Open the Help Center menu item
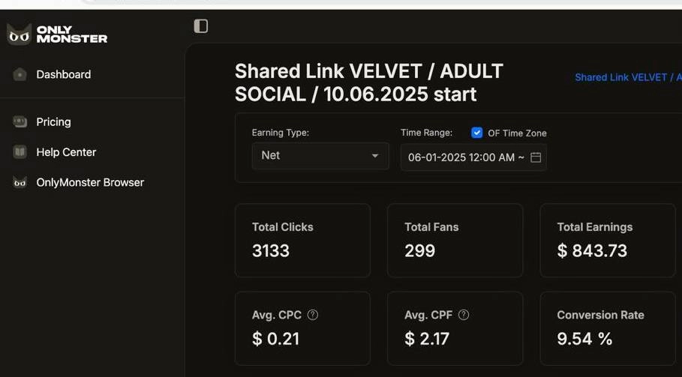Image resolution: width=682 pixels, height=377 pixels. tap(66, 152)
